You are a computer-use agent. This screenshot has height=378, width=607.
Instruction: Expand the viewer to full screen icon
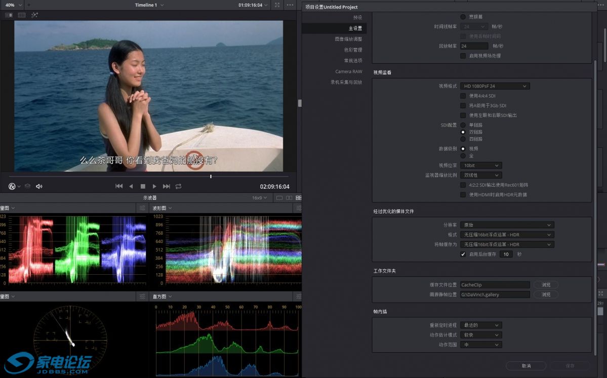click(277, 5)
